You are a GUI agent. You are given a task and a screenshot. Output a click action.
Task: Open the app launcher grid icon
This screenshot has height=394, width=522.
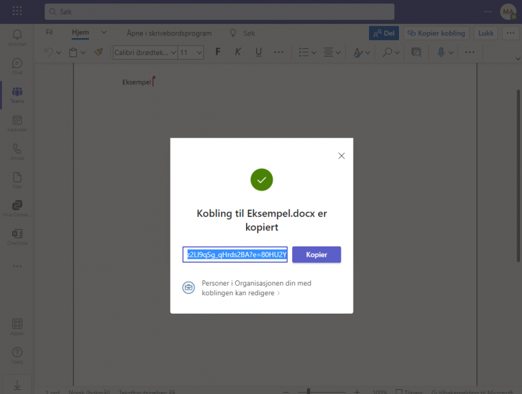[17, 12]
